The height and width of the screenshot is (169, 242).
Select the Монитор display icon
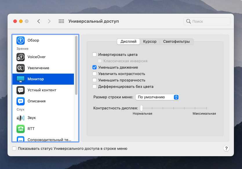(21, 79)
